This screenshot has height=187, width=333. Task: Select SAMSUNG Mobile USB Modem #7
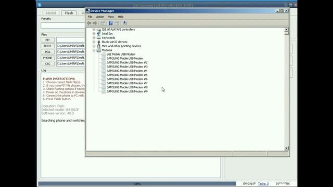tap(127, 83)
